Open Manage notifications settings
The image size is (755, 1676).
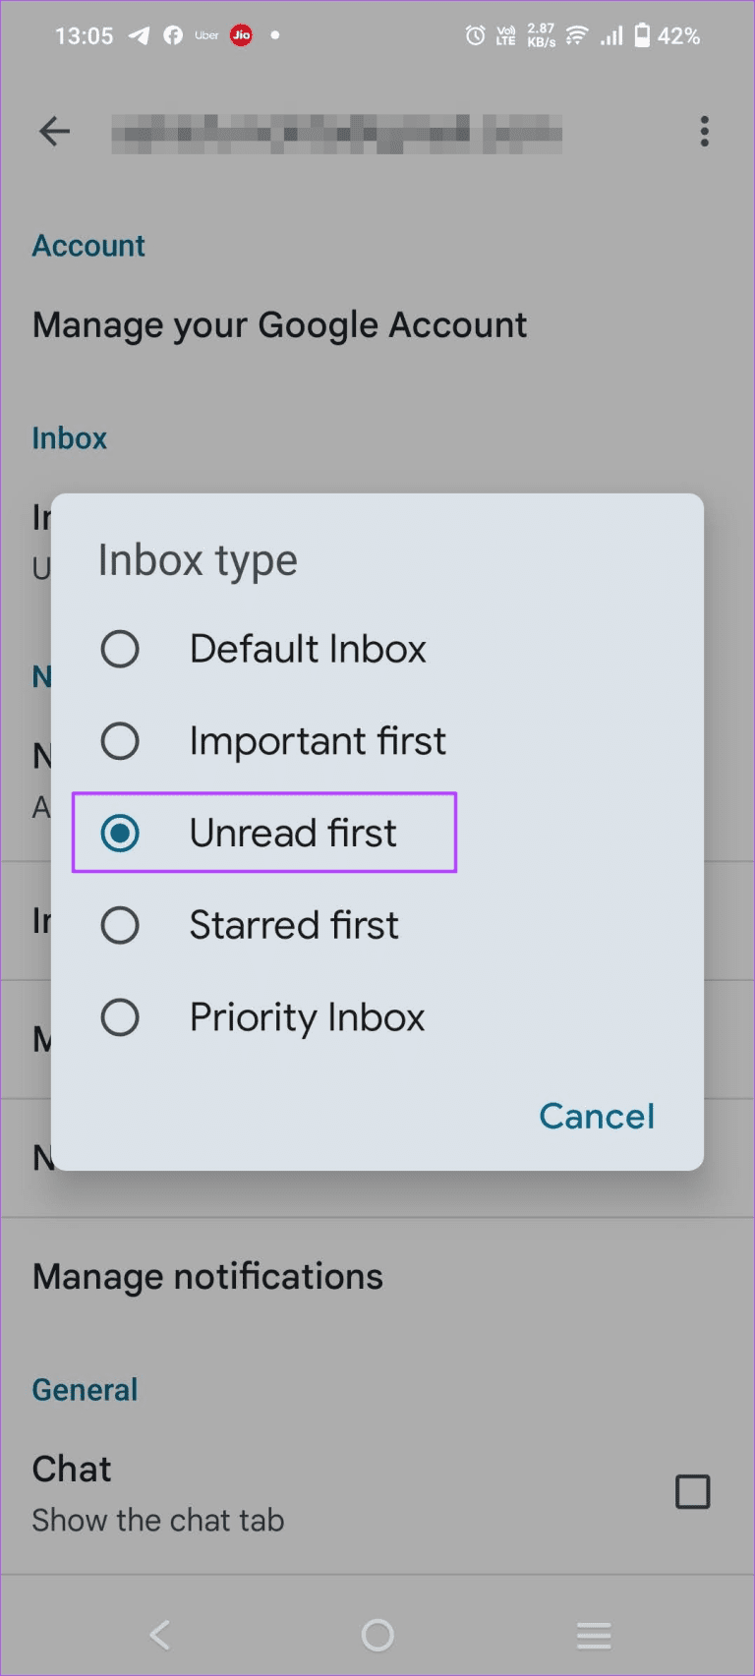(x=207, y=1276)
